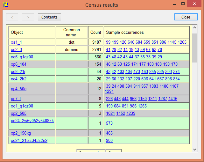Image resolution: width=204 pixels, height=162 pixels.
Task: Select the 'domino' common name cell
Action: 72,49
